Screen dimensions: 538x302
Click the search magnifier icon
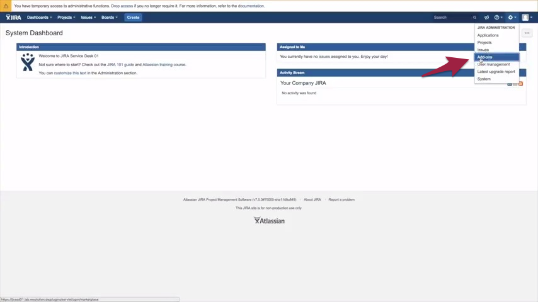[474, 18]
